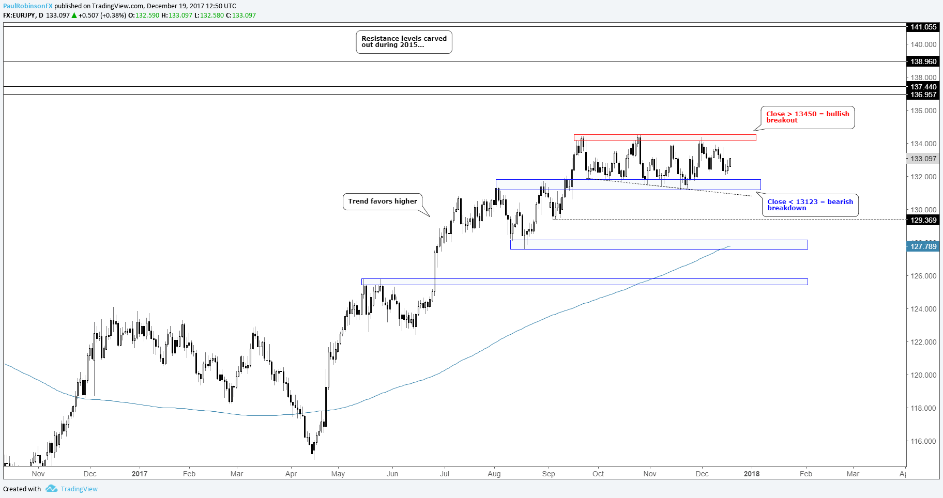Screen dimensions: 943x498
Task: Select the 138.960 price label
Action: pos(923,61)
